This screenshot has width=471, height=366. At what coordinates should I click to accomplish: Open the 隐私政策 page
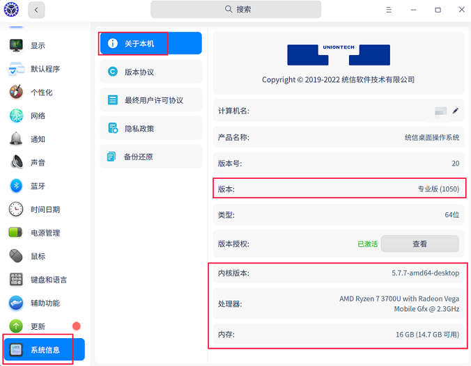tap(150, 129)
